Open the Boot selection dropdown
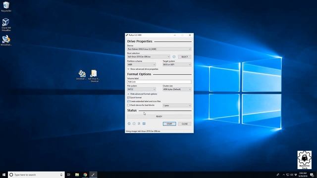Screen dimensions: 317x178 (x=149, y=57)
